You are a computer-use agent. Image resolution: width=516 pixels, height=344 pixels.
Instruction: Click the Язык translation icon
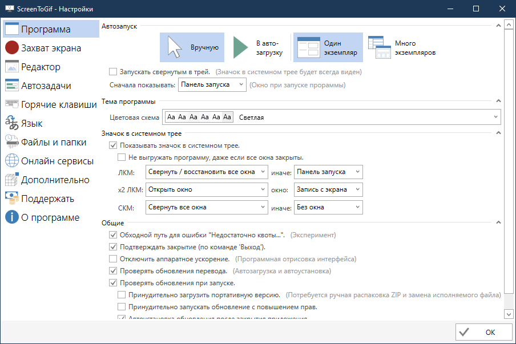coord(12,123)
